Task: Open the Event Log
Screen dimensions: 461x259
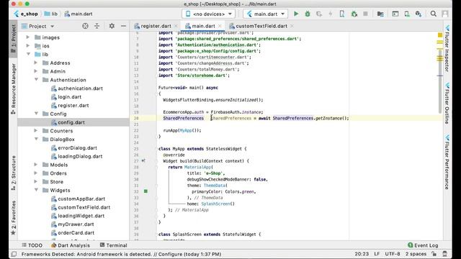Action: pos(423,245)
